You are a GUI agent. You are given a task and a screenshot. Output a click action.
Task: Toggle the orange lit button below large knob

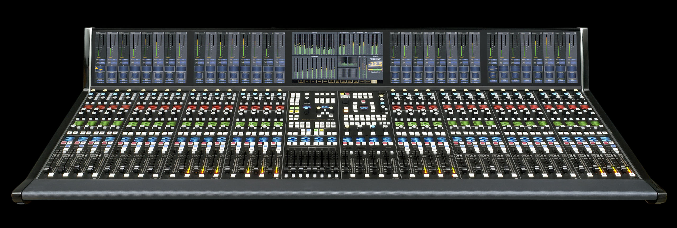[346, 111]
